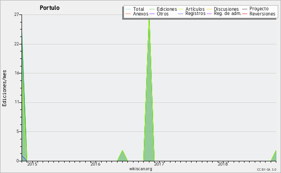Click the red Reversiones legend line swatch
The width and height of the screenshot is (281, 173).
[244, 14]
